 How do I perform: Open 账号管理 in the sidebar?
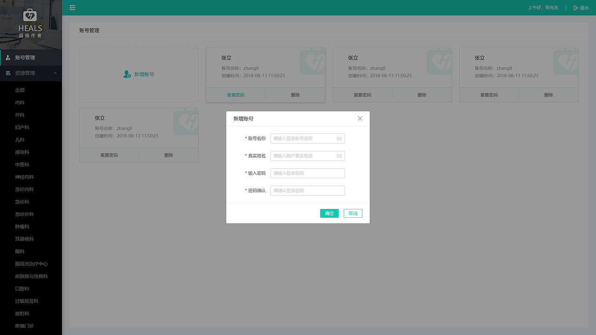pos(31,58)
